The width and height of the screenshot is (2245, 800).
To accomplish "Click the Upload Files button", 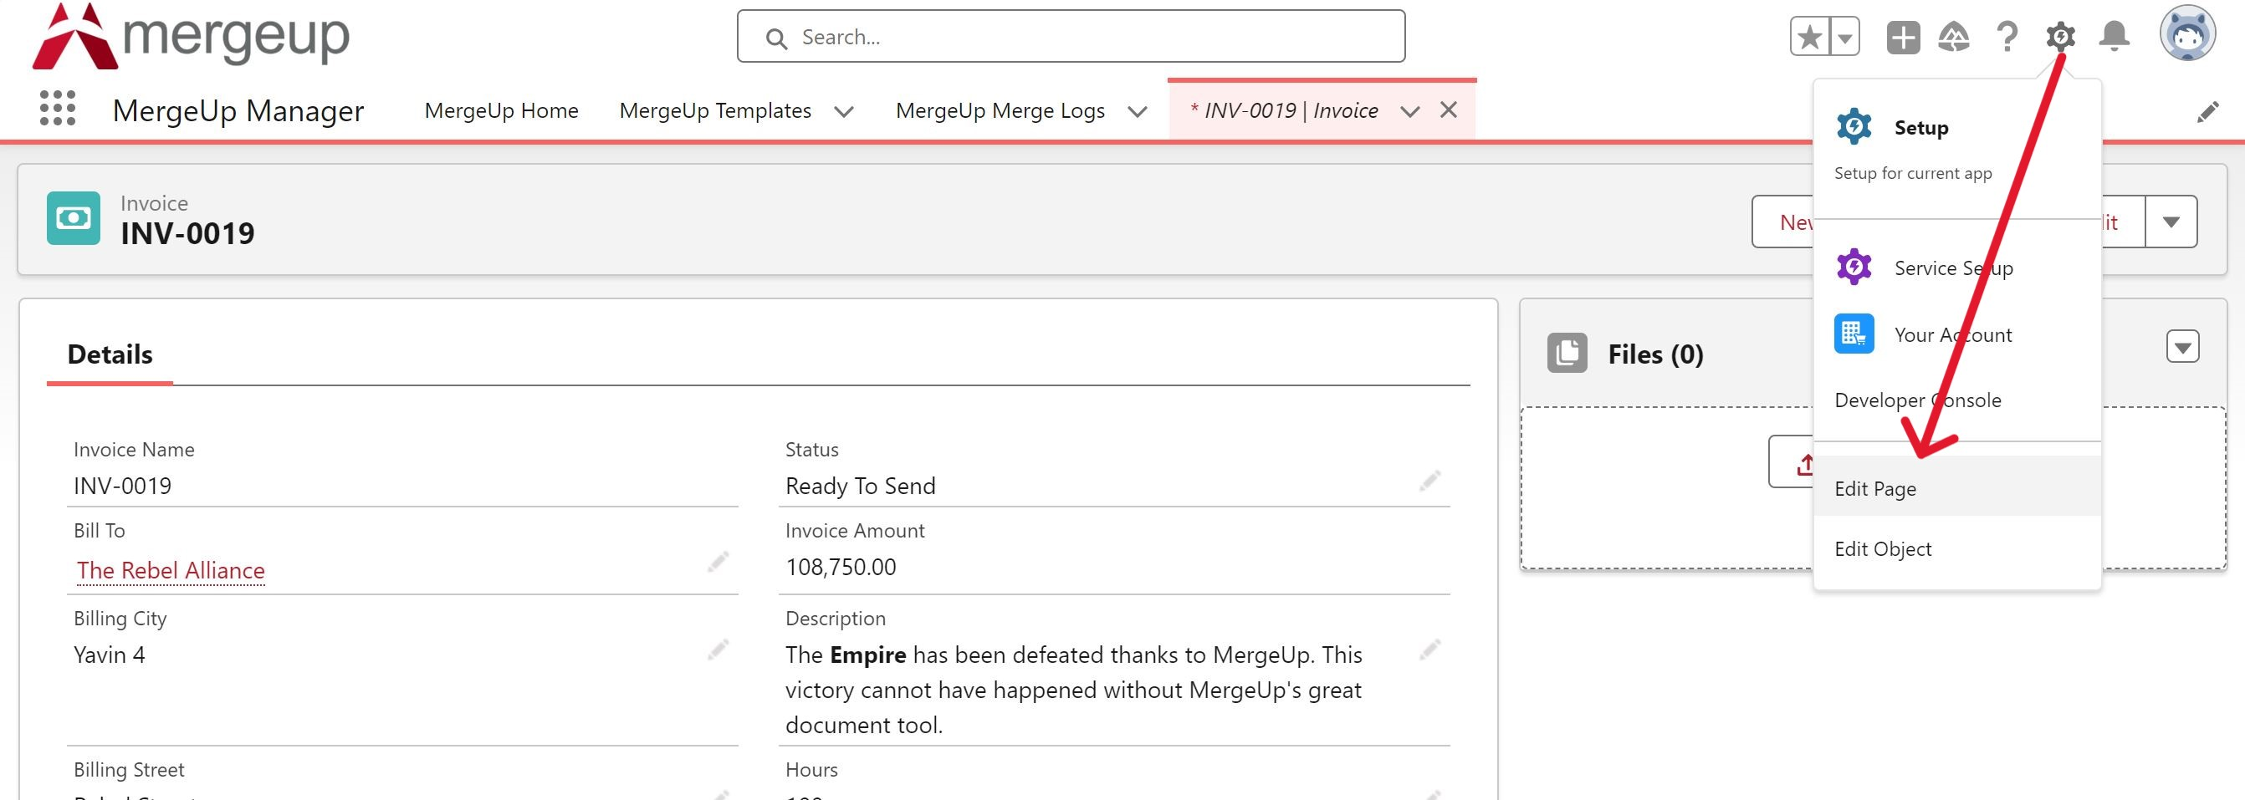I will point(1792,462).
